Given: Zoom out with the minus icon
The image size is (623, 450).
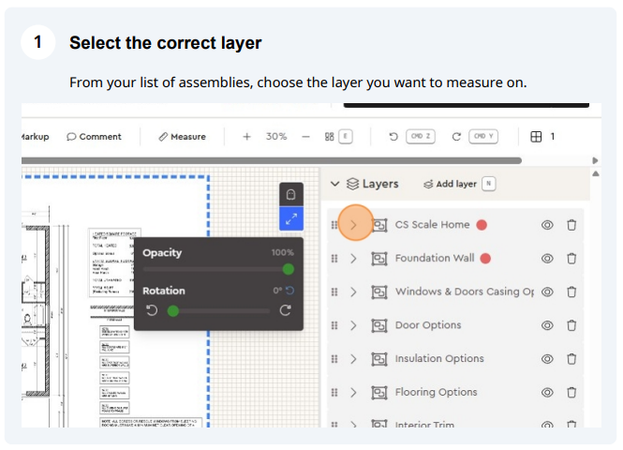Looking at the screenshot, I should coord(305,137).
